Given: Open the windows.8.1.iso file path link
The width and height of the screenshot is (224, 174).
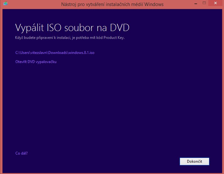Looking at the screenshot, I should pos(55,53).
